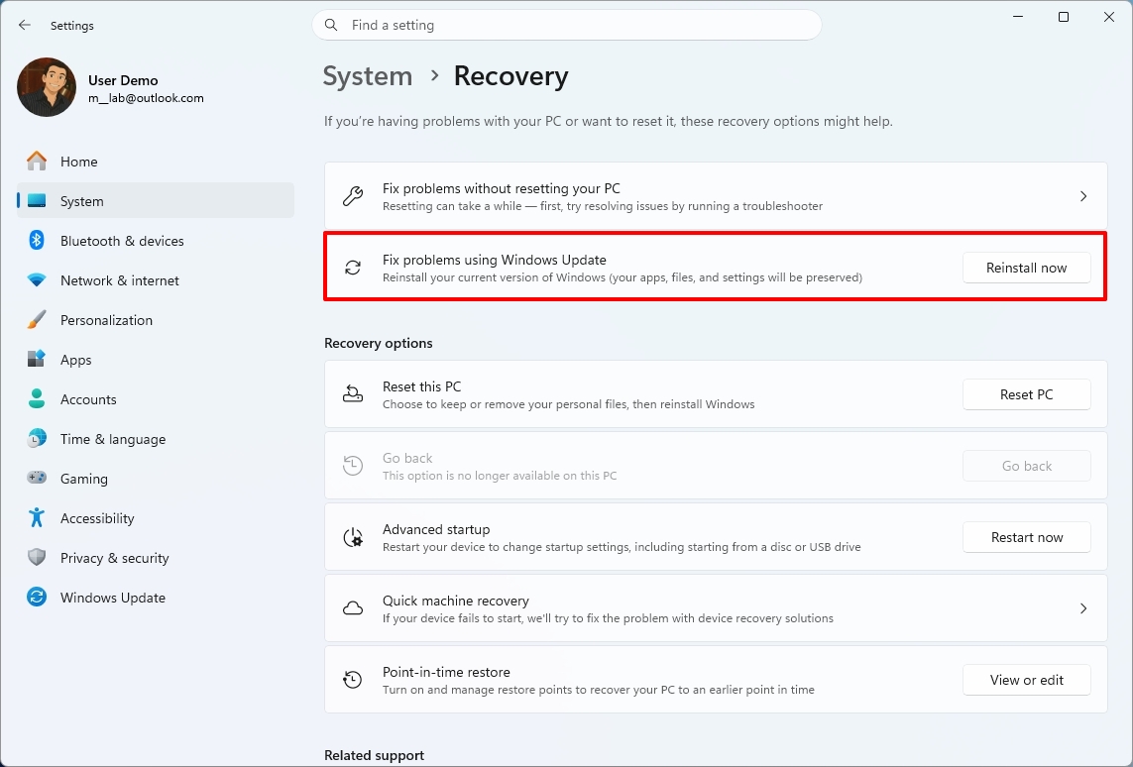
Task: Click the Privacy & security shield icon
Action: coord(37,558)
